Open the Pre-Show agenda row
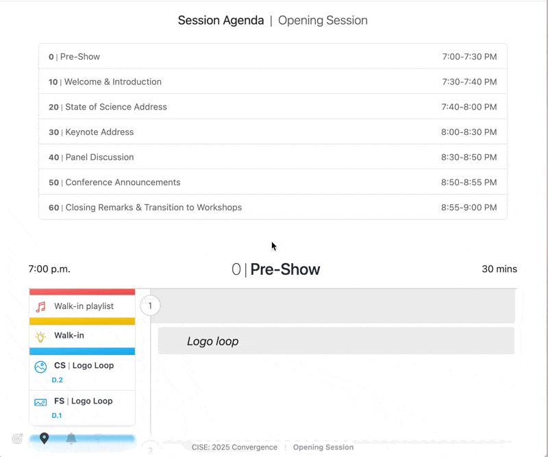The height and width of the screenshot is (457, 548). [x=273, y=57]
